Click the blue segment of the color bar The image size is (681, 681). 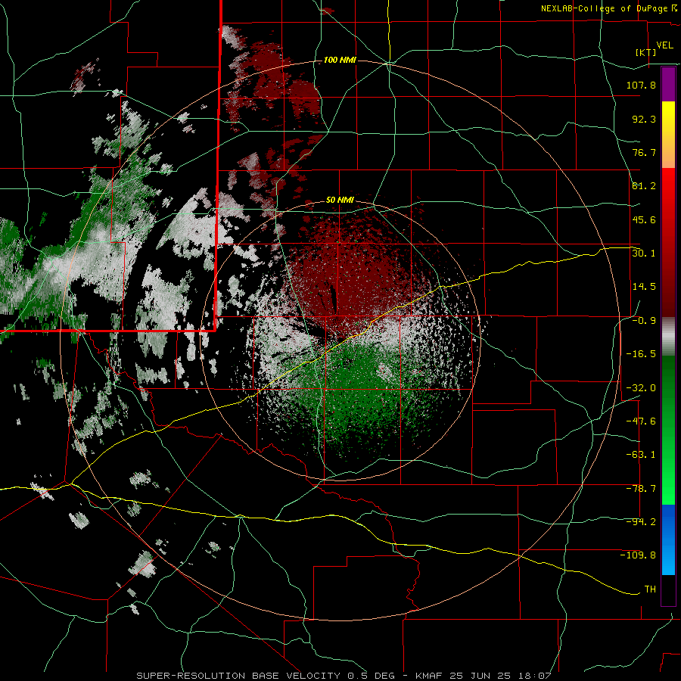point(668,540)
